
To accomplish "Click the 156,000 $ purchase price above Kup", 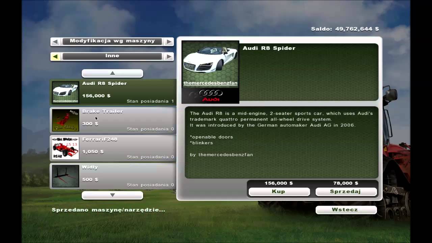I will 279,183.
